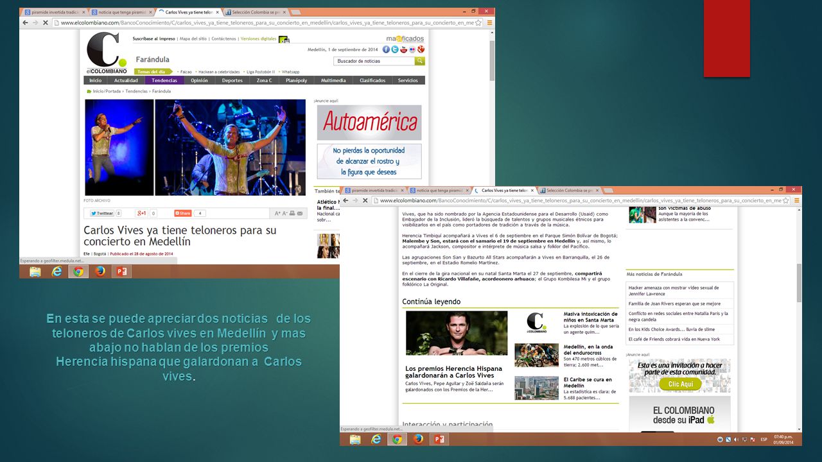Open PowerPoint in upper window's taskbar
The image size is (822, 462).
(x=121, y=271)
